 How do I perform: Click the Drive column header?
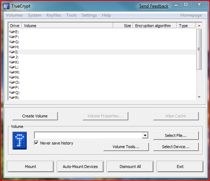pyautogui.click(x=15, y=26)
